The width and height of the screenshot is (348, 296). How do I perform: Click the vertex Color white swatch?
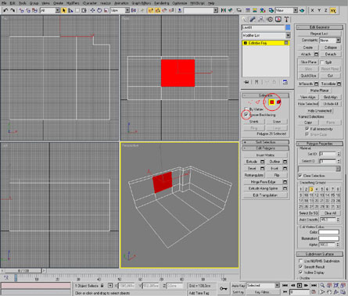click(x=328, y=232)
